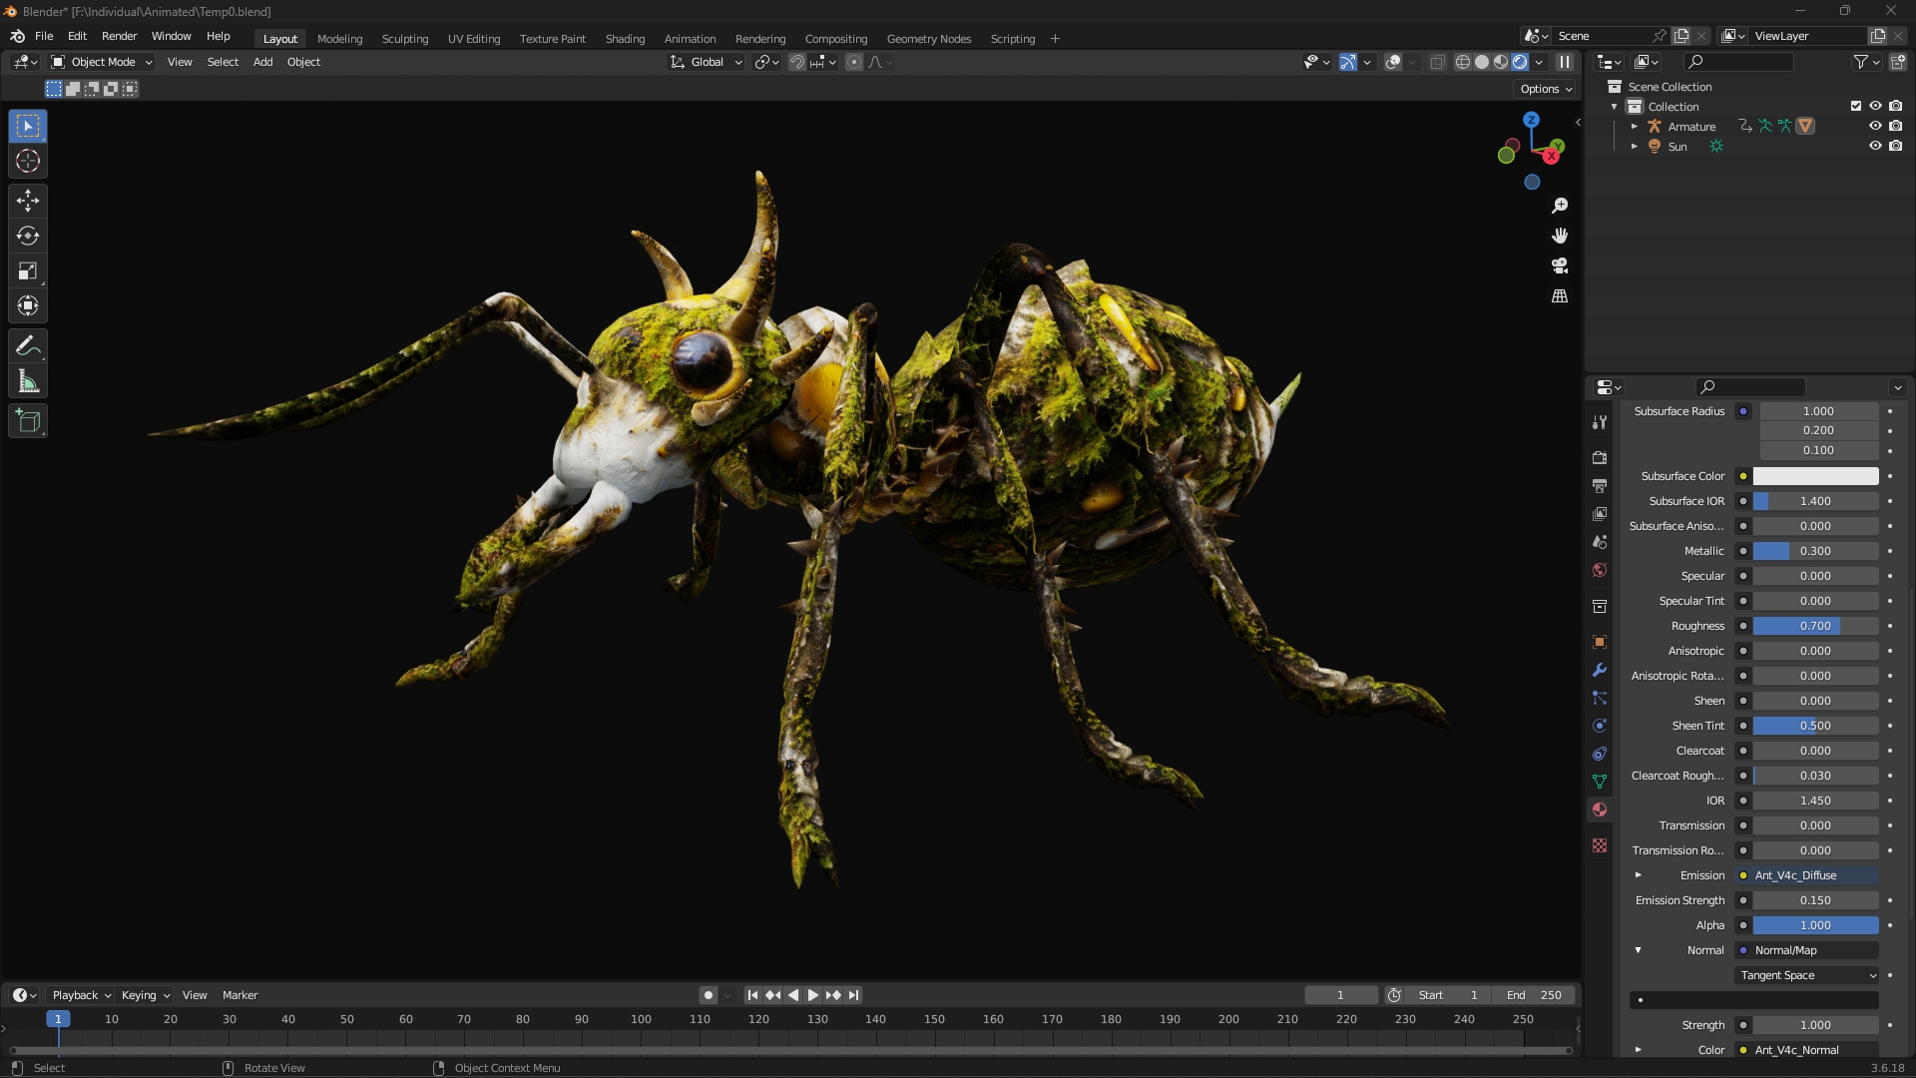Open the Object Mode dropdown
Screen dimensions: 1916x1078
[x=102, y=62]
